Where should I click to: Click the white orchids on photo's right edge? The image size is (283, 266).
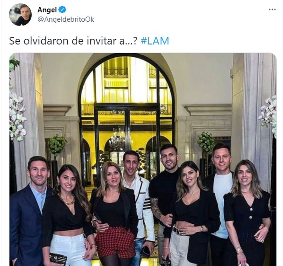click(268, 115)
